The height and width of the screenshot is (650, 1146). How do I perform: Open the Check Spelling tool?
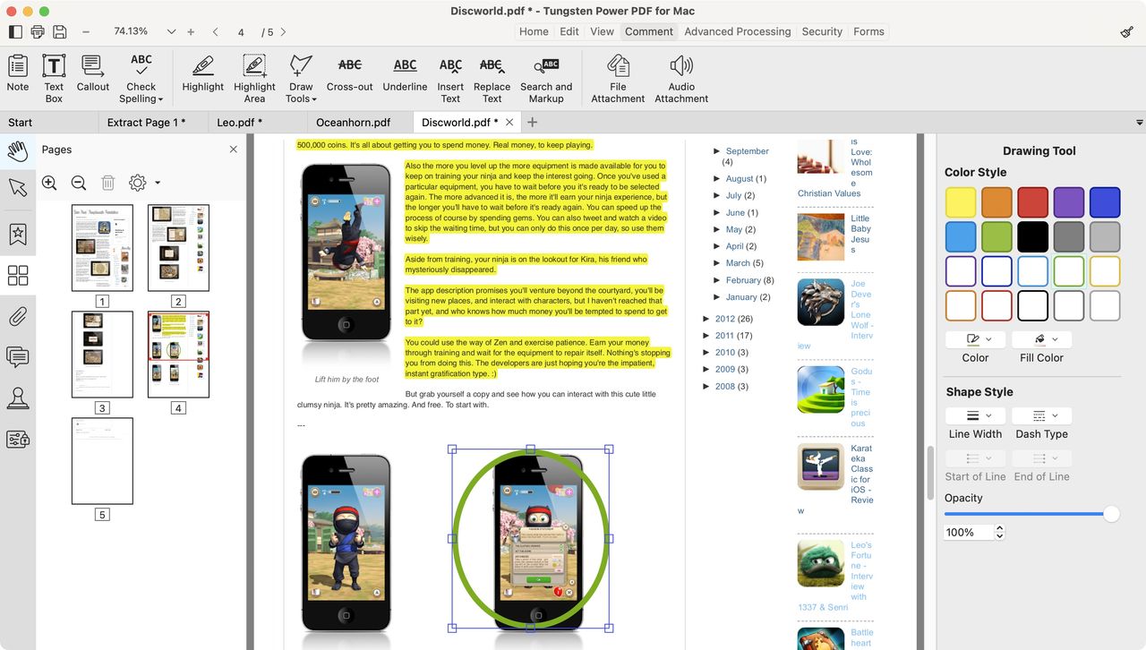click(x=141, y=79)
